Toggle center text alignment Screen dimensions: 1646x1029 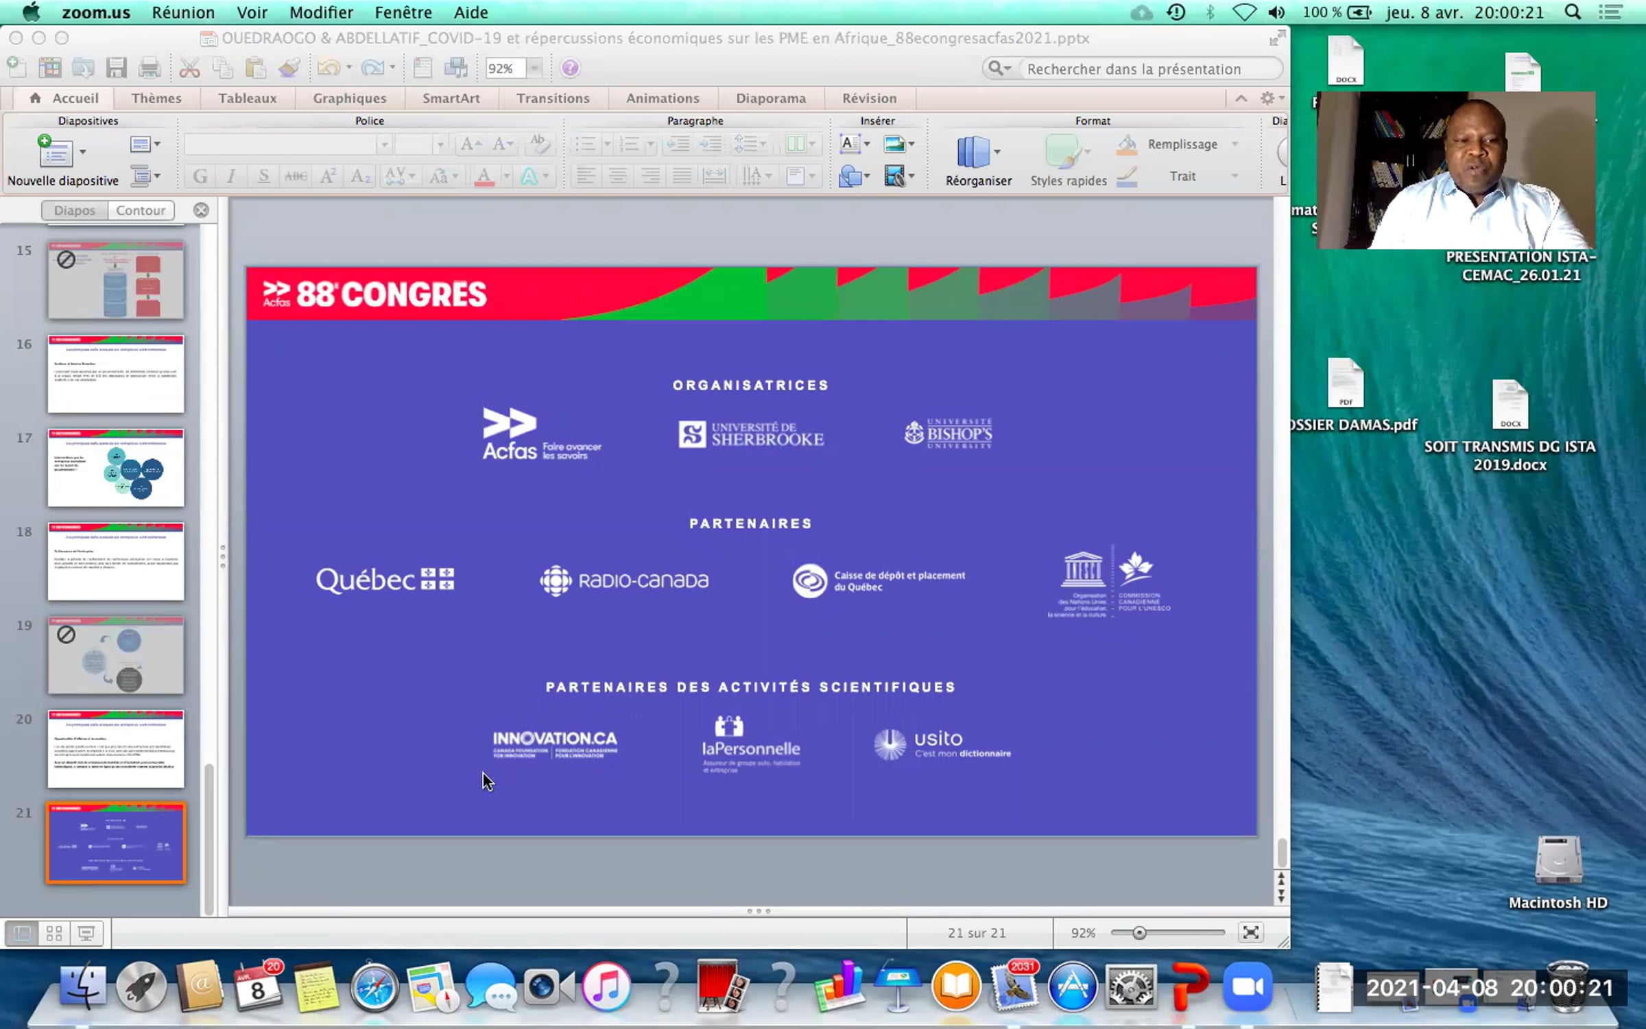point(617,176)
